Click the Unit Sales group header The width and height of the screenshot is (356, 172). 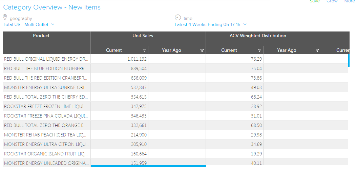point(143,36)
